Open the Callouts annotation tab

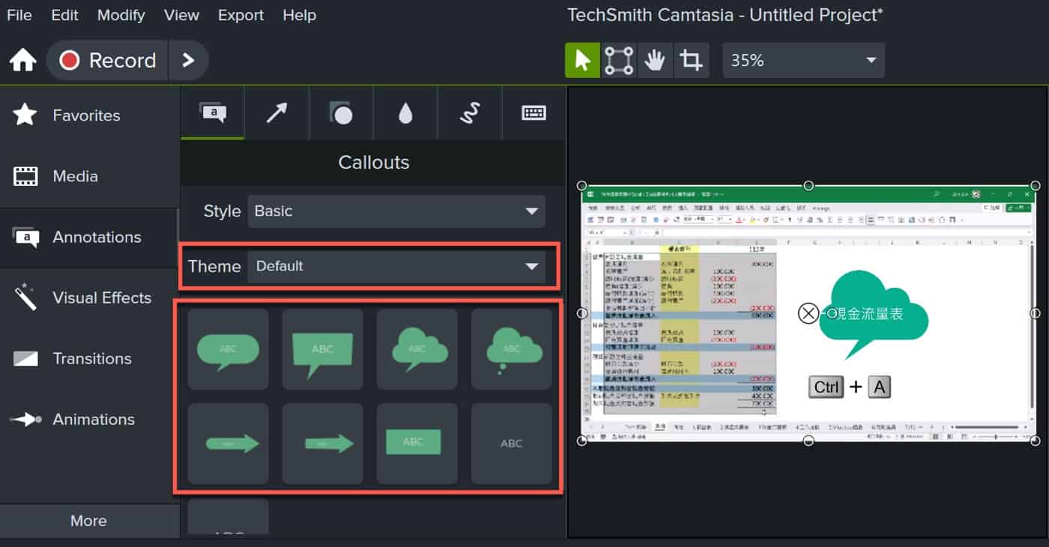point(213,113)
